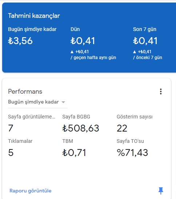
Task: Click the Gösterim sayısı value 22
Action: [x=122, y=128]
